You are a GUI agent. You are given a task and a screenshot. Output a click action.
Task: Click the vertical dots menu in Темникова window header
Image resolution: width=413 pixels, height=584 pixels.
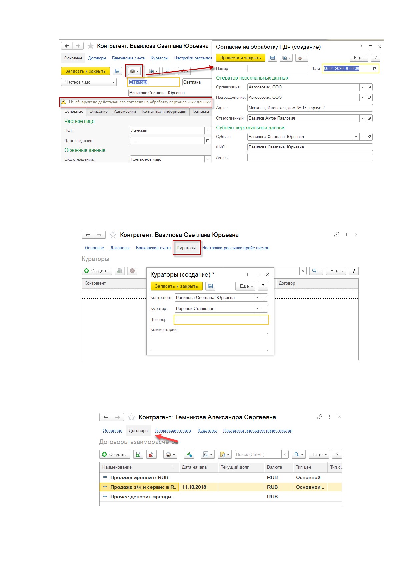pyautogui.click(x=329, y=417)
